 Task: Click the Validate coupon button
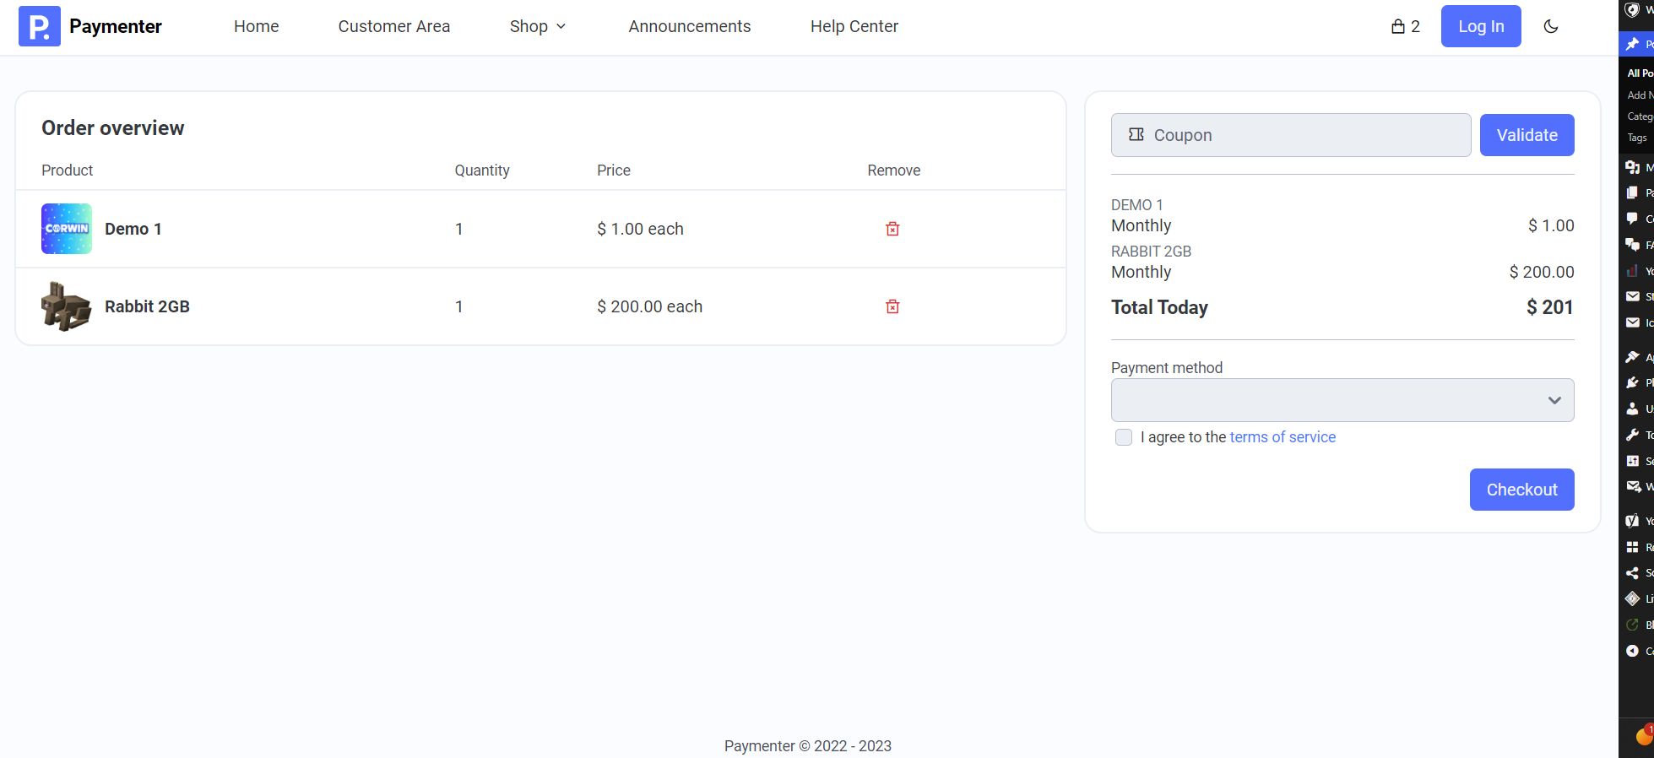click(x=1527, y=135)
